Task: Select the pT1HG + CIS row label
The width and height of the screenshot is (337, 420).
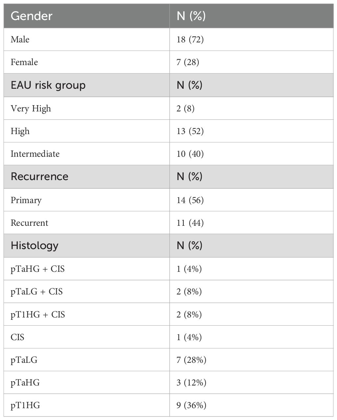Action: 38,315
